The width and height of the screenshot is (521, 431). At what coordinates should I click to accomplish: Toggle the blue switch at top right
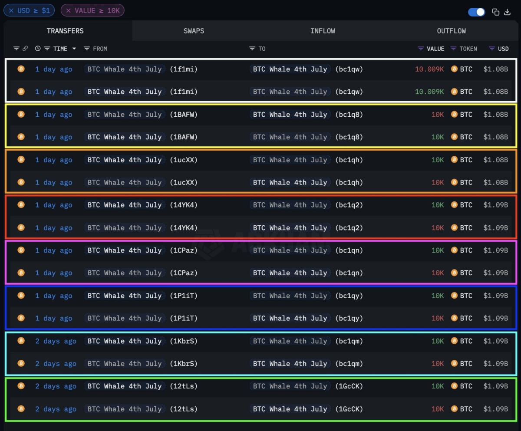click(x=476, y=12)
